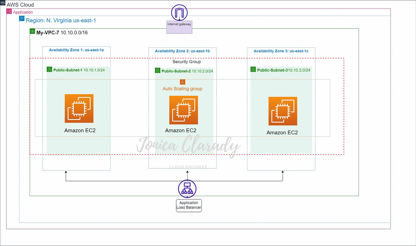
Task: Click the Application Load Balancer icon
Action: click(x=187, y=188)
